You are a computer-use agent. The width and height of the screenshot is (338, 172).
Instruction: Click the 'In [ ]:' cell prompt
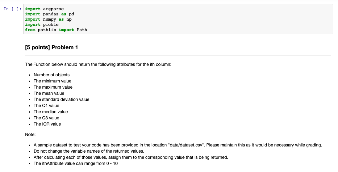pyautogui.click(x=13, y=9)
